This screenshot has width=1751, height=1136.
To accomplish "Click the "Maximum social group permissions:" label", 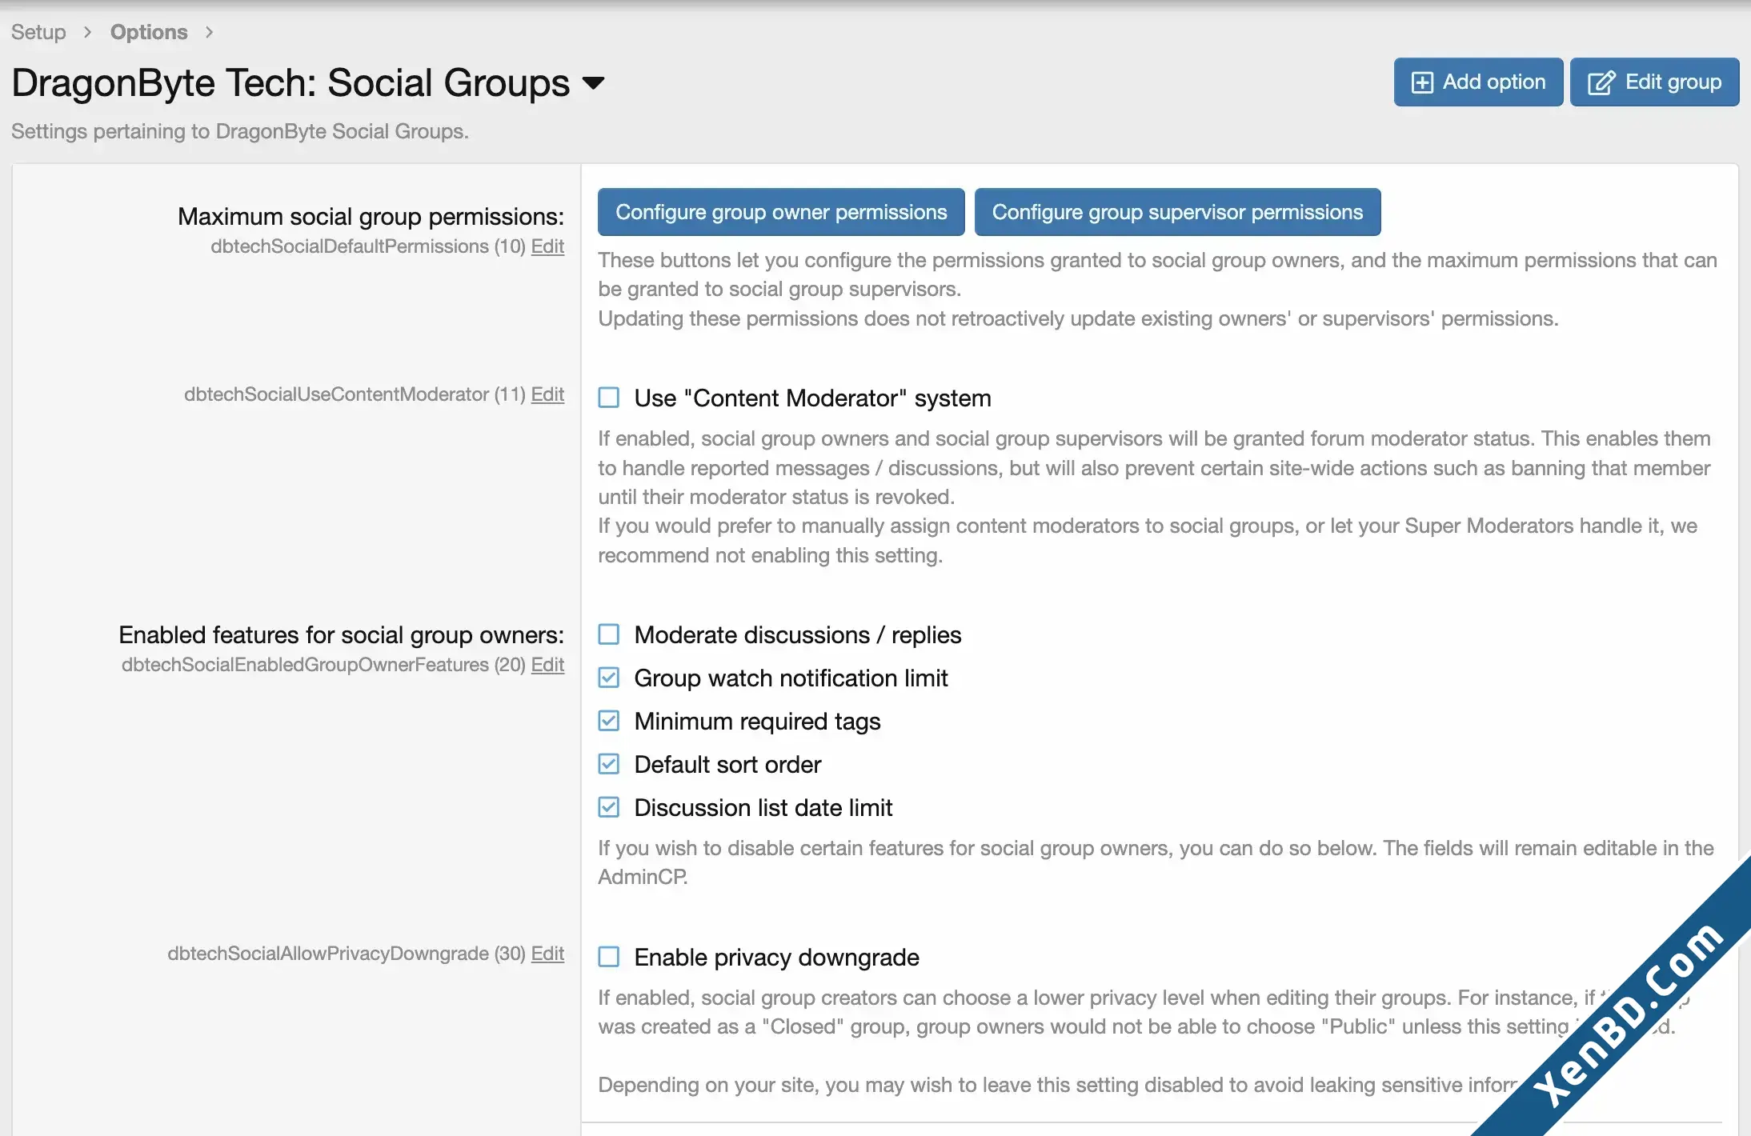I will [x=371, y=217].
